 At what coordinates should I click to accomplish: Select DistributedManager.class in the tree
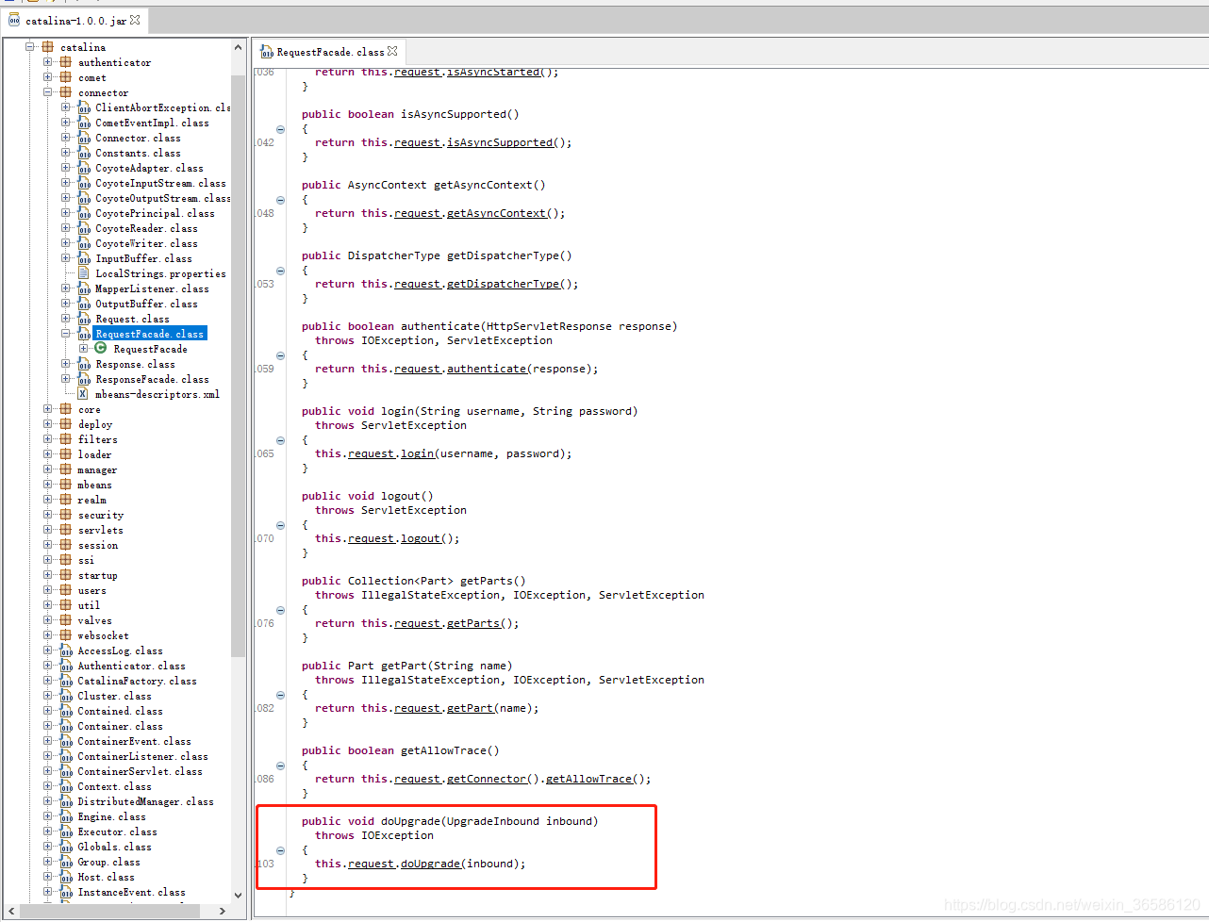point(145,801)
